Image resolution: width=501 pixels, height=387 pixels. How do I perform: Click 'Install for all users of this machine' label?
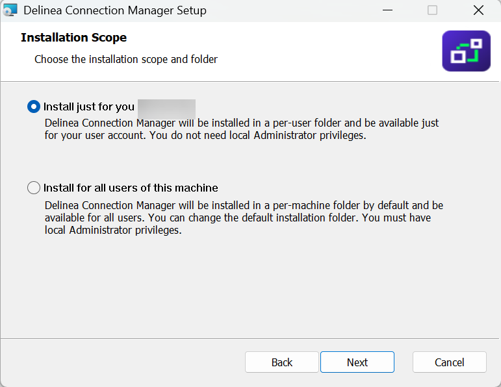pyautogui.click(x=131, y=188)
